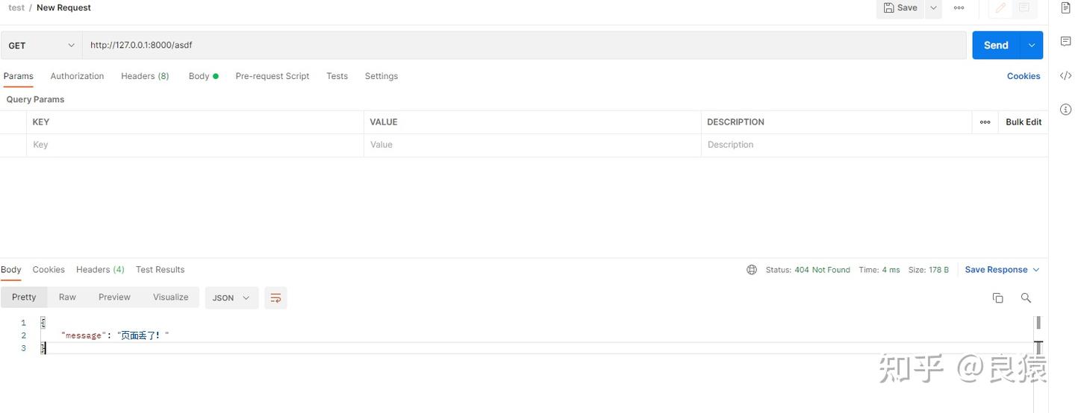Image resolution: width=1075 pixels, height=413 pixels.
Task: Select the Raw response view
Action: pos(67,297)
